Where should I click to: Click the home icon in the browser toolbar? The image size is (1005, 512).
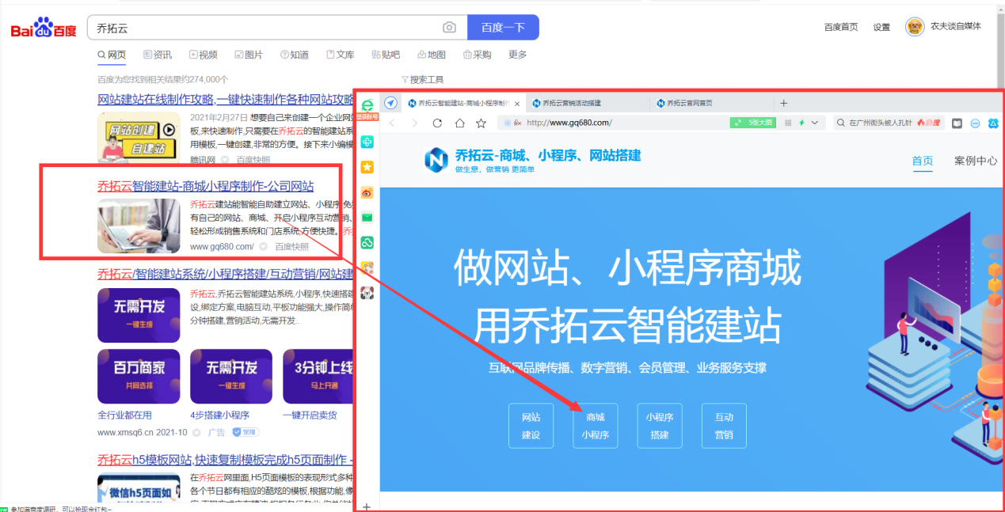click(x=459, y=121)
